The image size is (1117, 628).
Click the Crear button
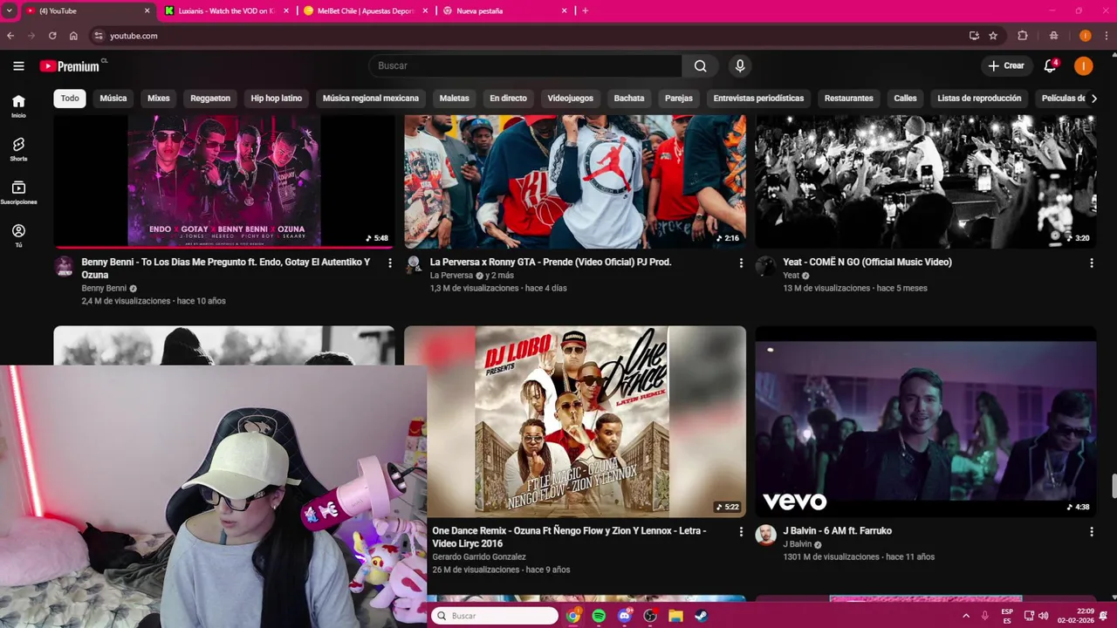tap(1006, 66)
